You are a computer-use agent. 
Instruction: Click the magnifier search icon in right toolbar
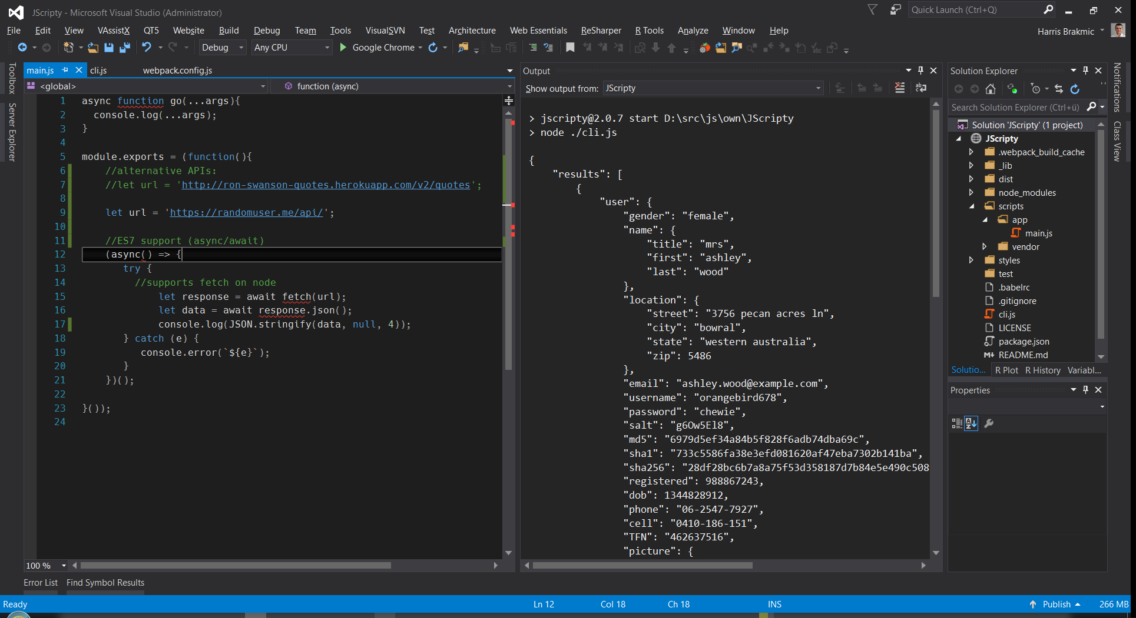coord(736,48)
